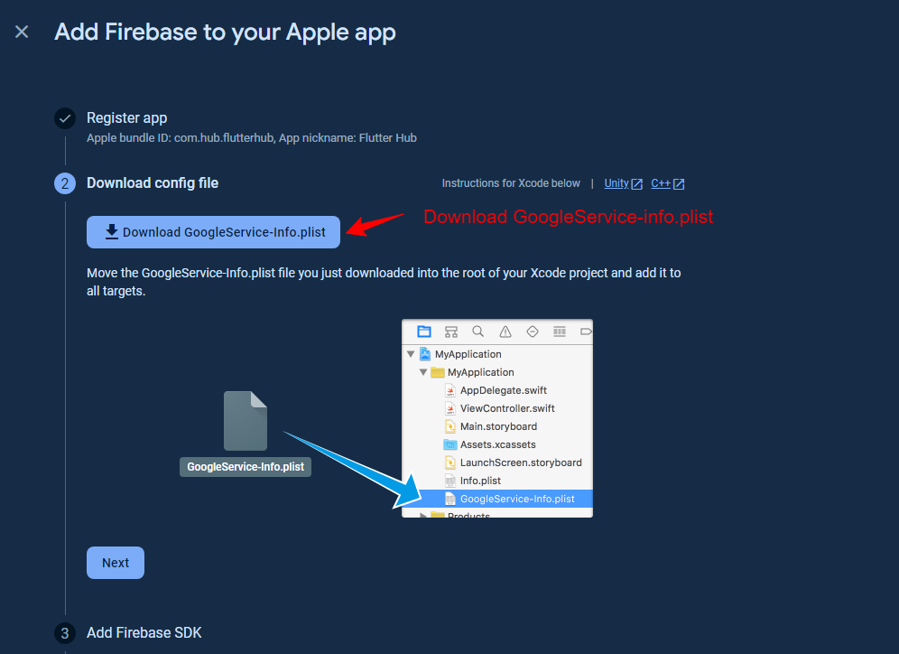Open the Xcode debug navigator icon
The image size is (899, 654).
(560, 332)
